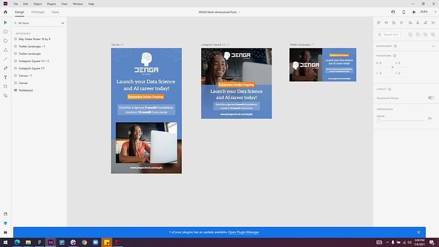Show Component info tooltip icon
This screenshot has height=247, width=439.
click(x=395, y=46)
